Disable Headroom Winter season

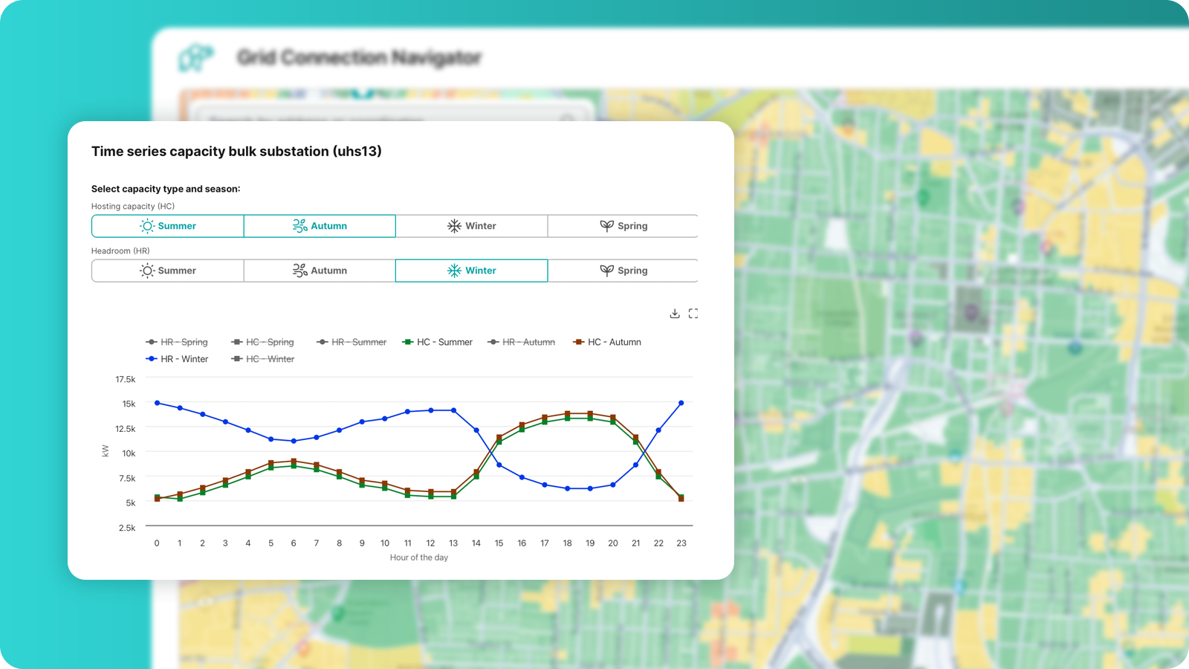471,271
